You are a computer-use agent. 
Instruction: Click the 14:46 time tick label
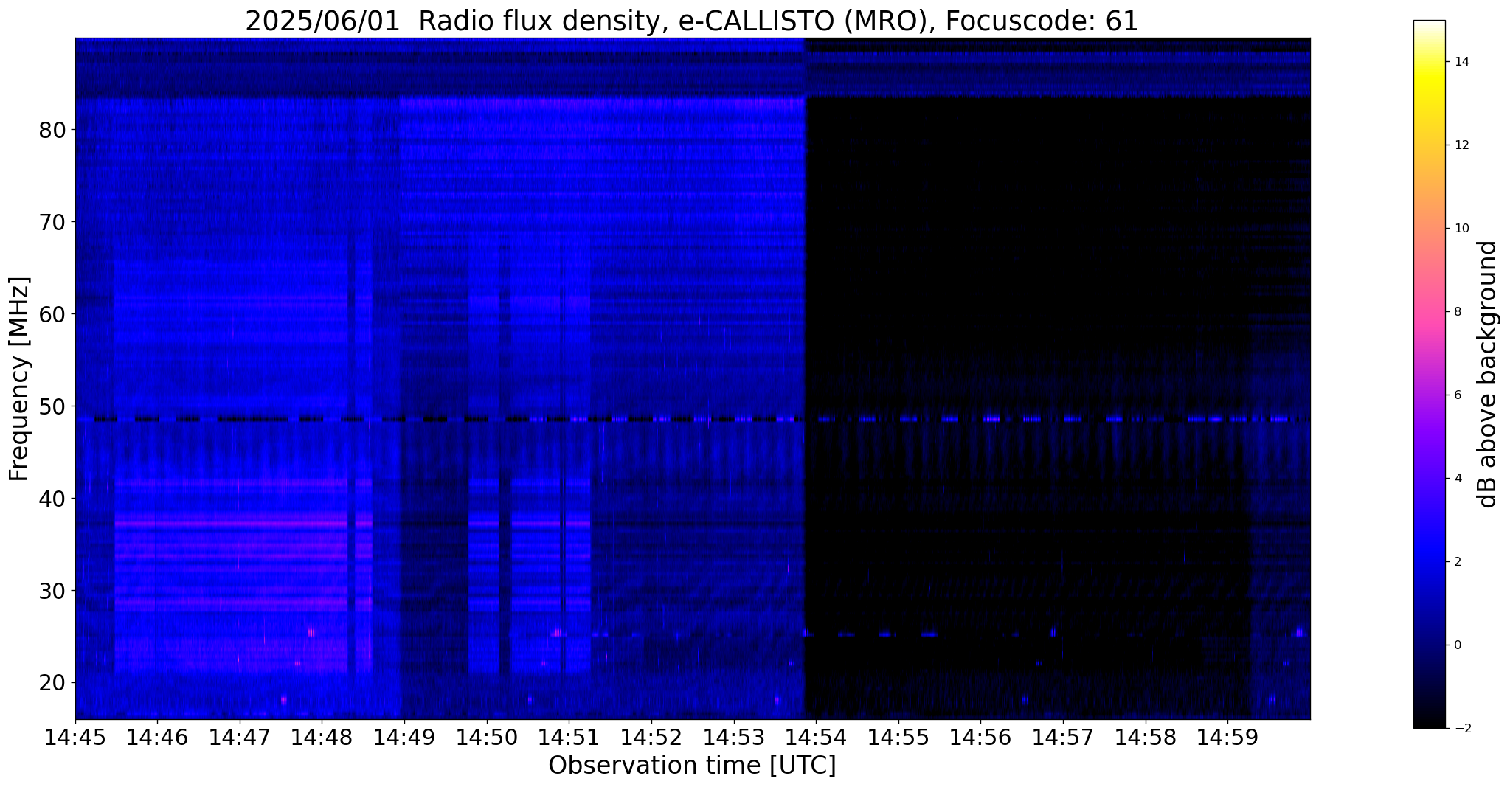click(157, 738)
